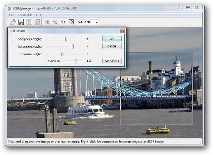The width and height of the screenshot is (213, 155).
Task: Click the fit image to window icon
Action: tap(71, 22)
